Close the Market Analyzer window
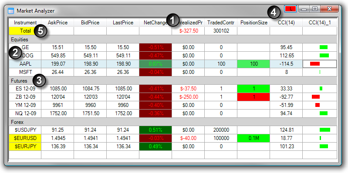The width and height of the screenshot is (348, 173). pyautogui.click(x=329, y=9)
